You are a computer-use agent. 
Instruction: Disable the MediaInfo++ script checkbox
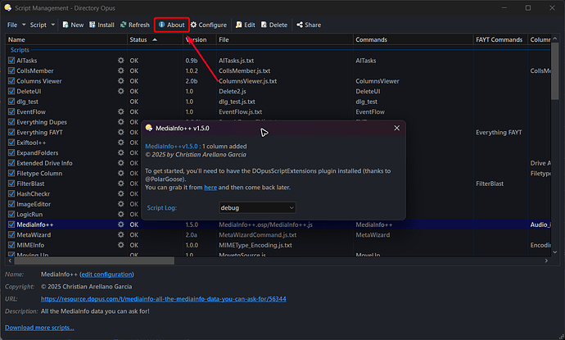coord(11,224)
